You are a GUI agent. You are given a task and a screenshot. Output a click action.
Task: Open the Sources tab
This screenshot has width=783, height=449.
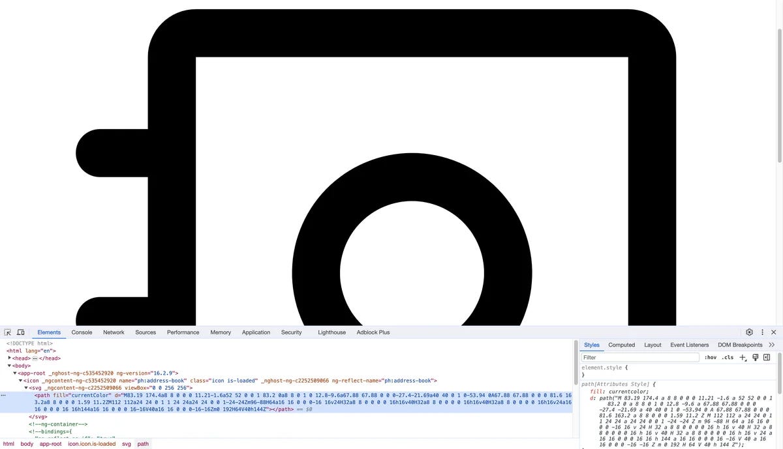tap(146, 332)
